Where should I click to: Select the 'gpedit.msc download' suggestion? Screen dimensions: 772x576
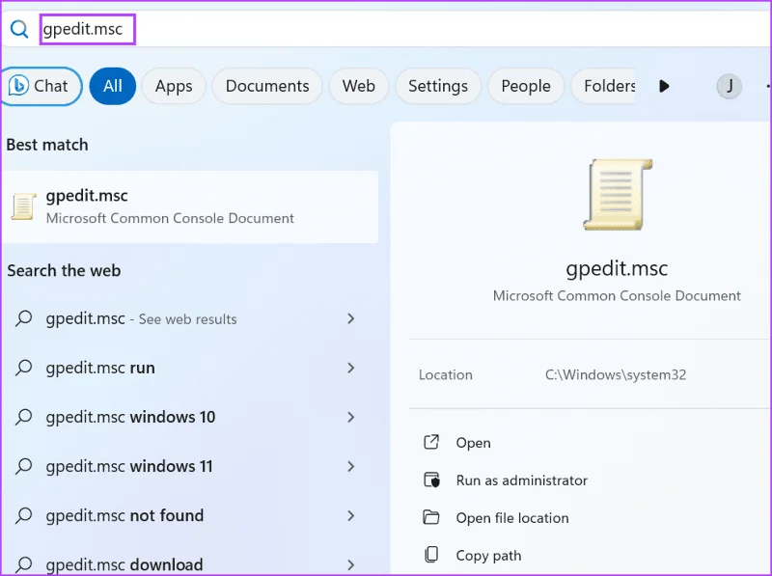124,564
